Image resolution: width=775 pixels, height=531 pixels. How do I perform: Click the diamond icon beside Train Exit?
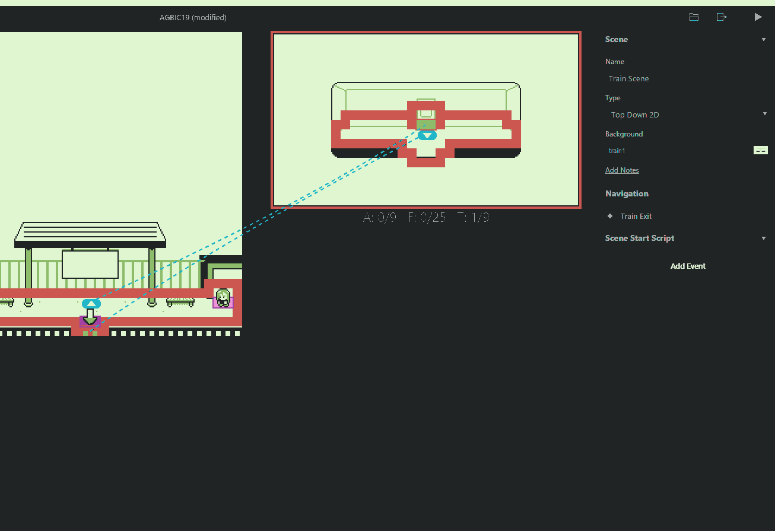pos(610,216)
